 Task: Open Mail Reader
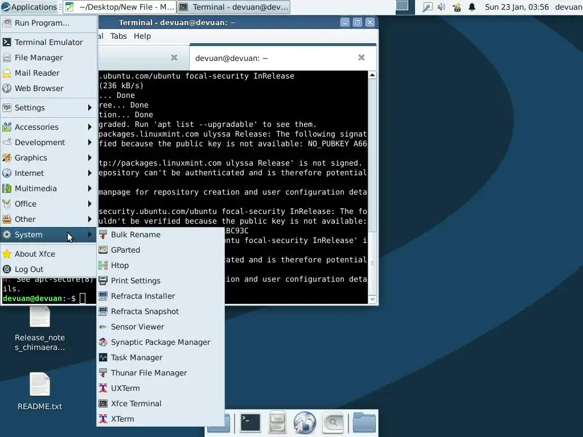[48, 73]
